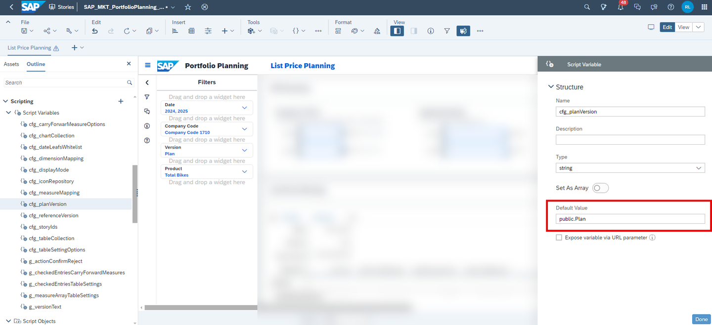
Task: Collapse the Scripting section
Action: [6, 101]
